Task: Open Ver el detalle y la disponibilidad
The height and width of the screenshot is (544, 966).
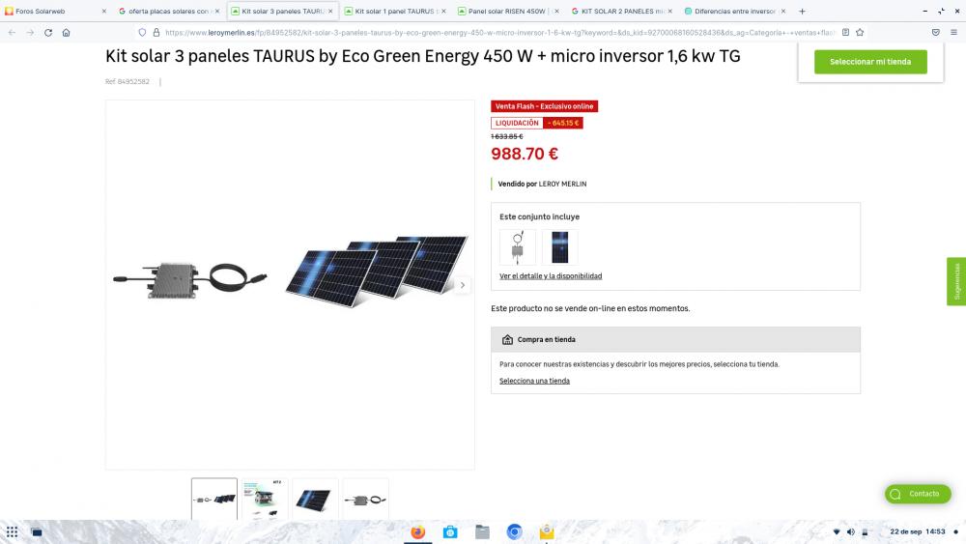Action: [x=551, y=276]
